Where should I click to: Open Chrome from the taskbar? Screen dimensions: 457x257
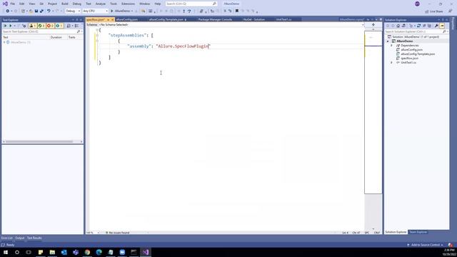[87, 252]
